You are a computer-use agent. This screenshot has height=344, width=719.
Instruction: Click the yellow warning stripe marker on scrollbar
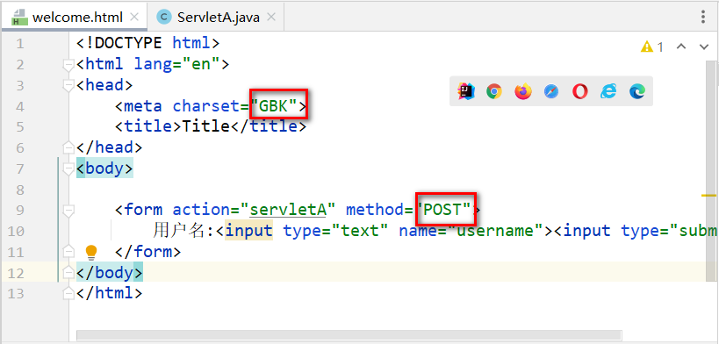tap(709, 196)
